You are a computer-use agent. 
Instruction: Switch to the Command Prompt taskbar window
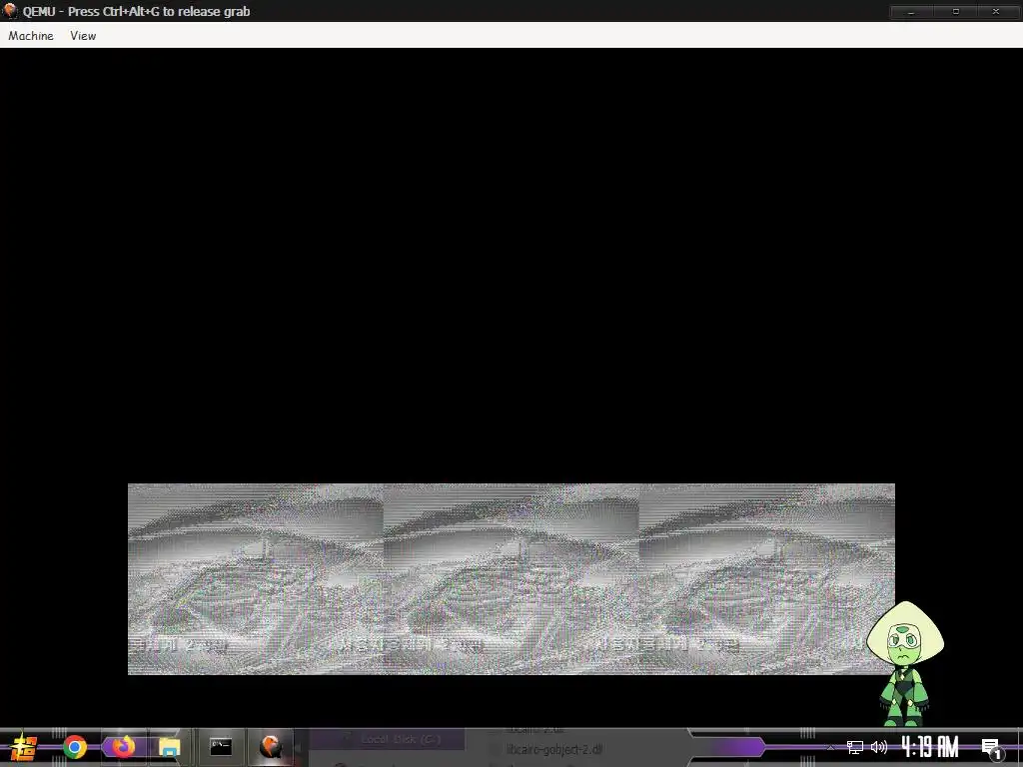click(221, 747)
